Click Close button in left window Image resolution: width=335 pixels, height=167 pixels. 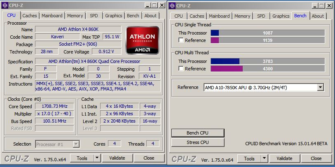[x=149, y=158]
